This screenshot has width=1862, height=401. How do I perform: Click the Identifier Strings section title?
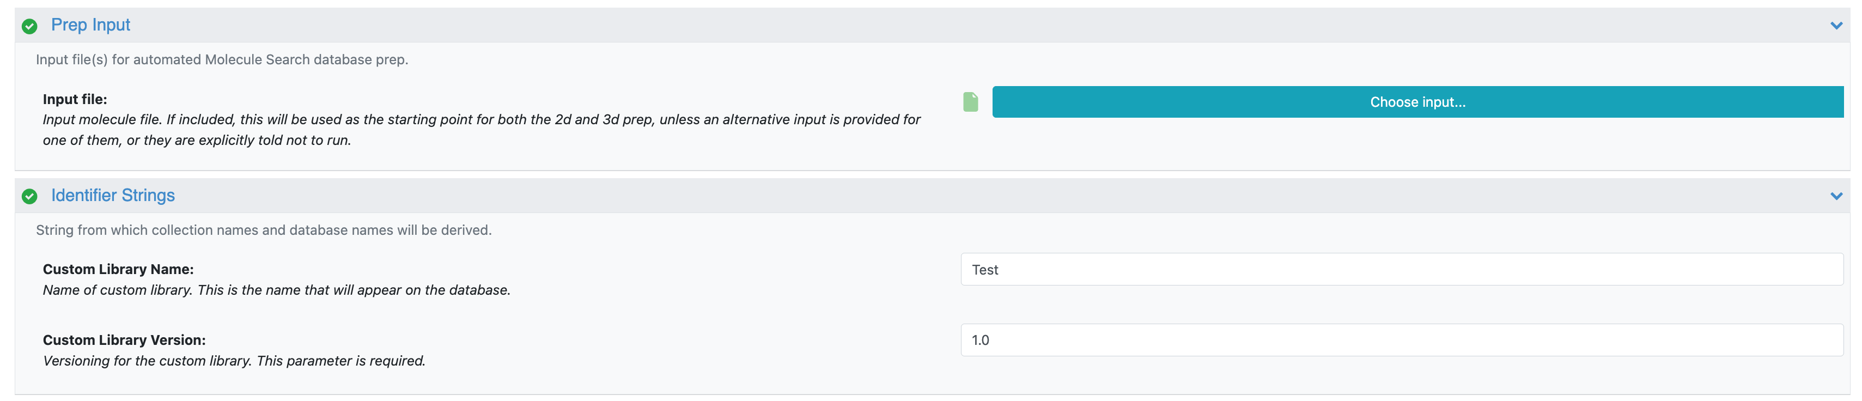[x=113, y=196]
